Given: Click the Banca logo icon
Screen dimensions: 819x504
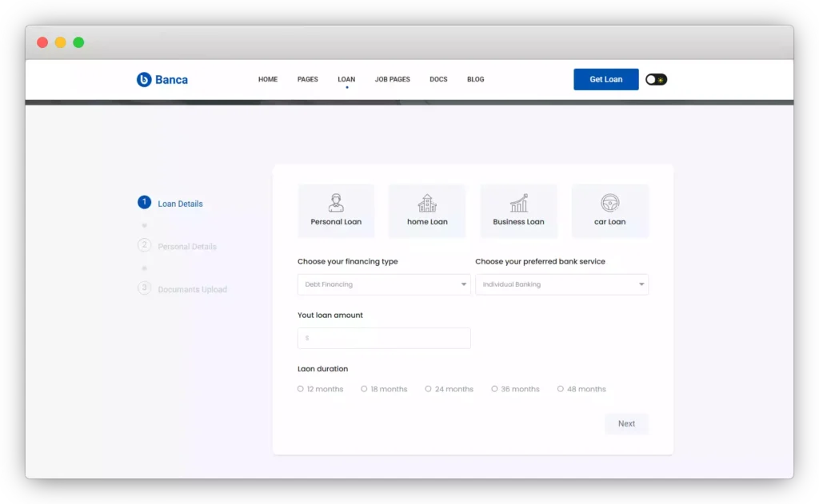Looking at the screenshot, I should point(144,79).
